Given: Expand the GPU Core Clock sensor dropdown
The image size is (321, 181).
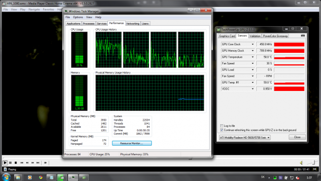Looking at the screenshot, I should (252, 44).
